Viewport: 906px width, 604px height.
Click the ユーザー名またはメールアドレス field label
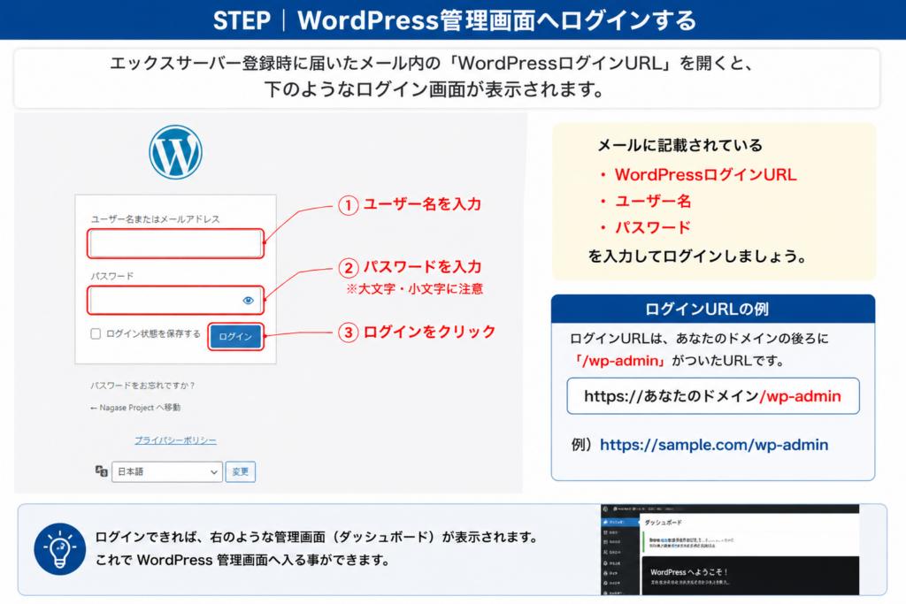point(155,219)
